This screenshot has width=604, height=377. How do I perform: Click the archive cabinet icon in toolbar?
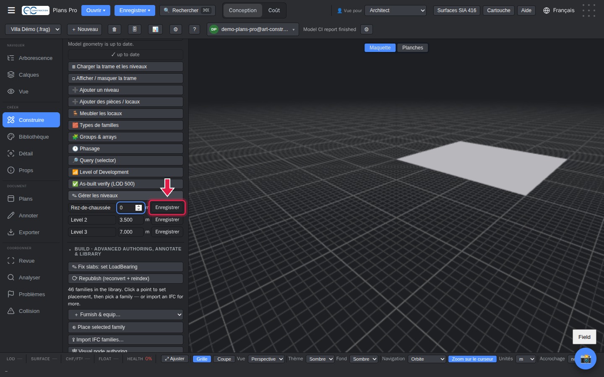coord(135,29)
